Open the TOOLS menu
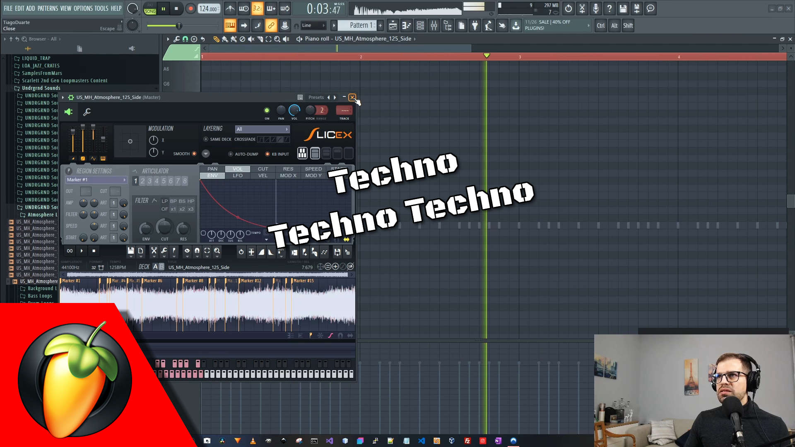 point(101,8)
